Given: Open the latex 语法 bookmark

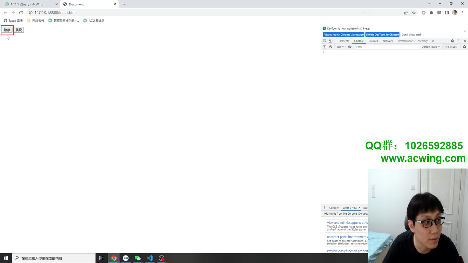Looking at the screenshot, I should 13,20.
